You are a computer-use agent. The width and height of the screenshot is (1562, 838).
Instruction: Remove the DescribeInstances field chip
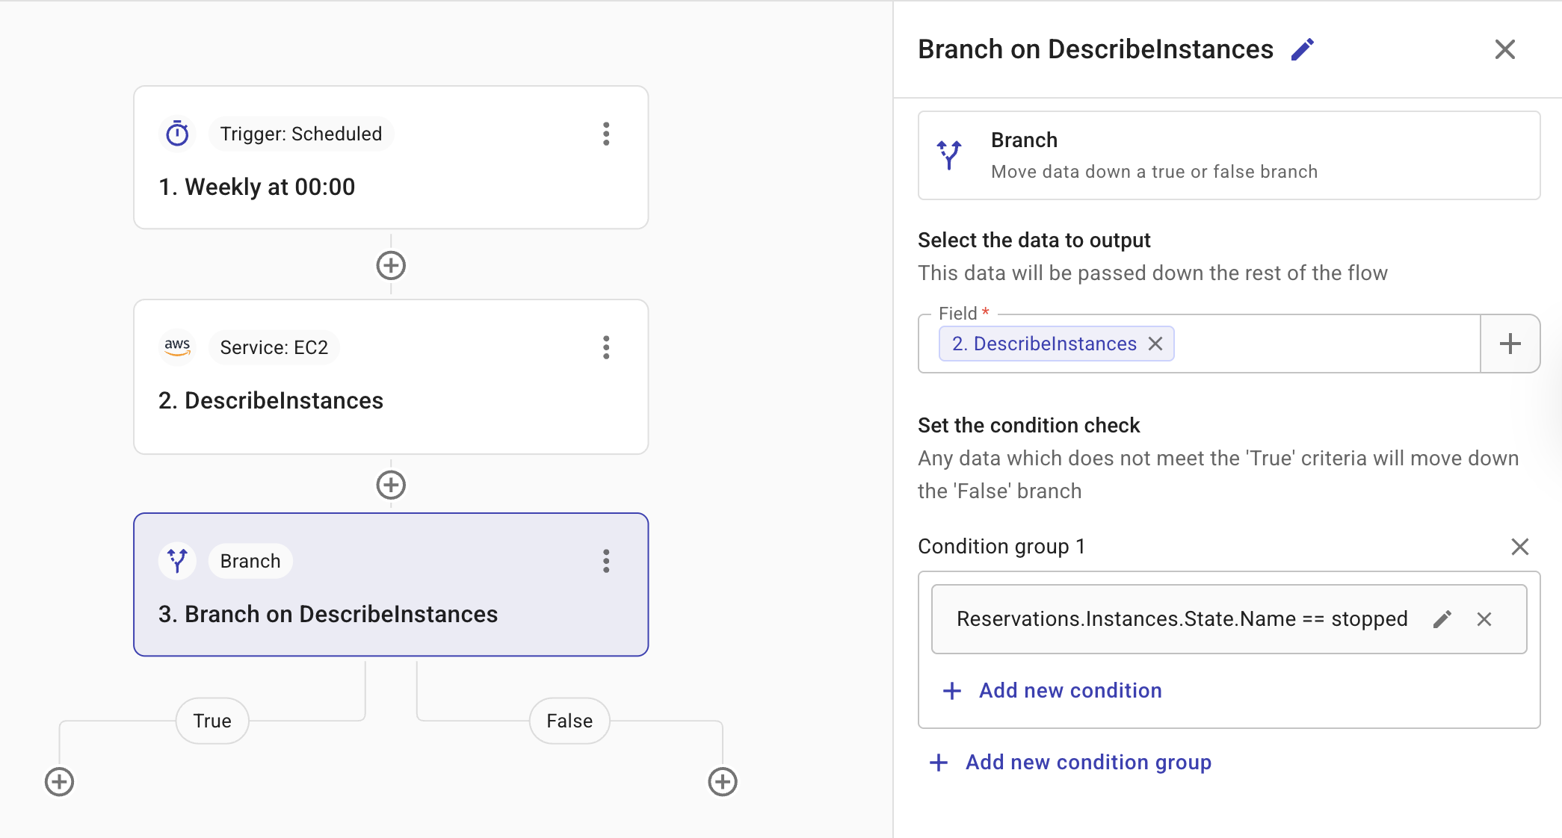1155,344
